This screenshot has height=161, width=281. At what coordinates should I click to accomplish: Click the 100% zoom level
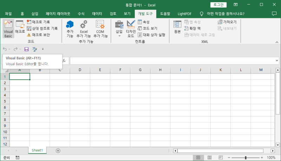pyautogui.click(x=271, y=157)
